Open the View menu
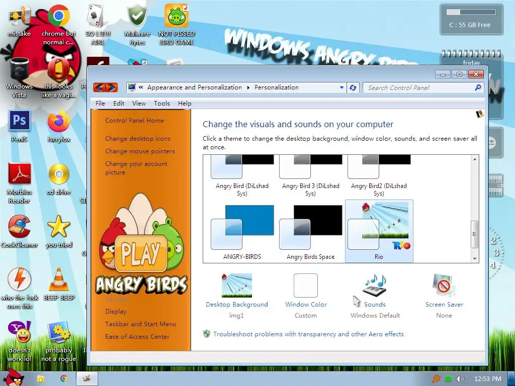The height and width of the screenshot is (386, 515). pos(139,104)
